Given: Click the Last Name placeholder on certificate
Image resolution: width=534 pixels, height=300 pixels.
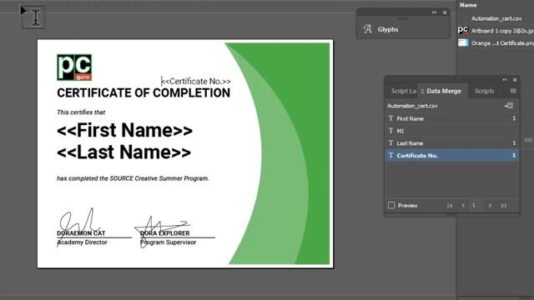Looking at the screenshot, I should tap(123, 152).
